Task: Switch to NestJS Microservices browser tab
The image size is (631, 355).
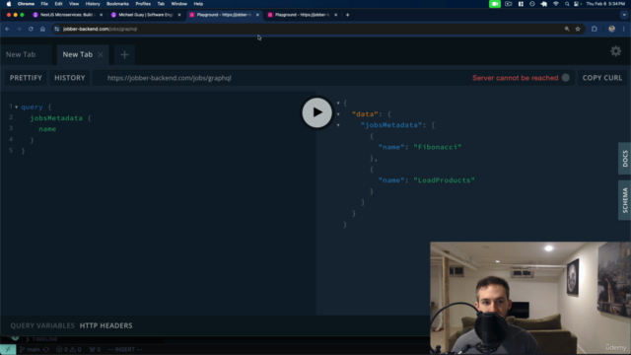Action: [x=66, y=15]
